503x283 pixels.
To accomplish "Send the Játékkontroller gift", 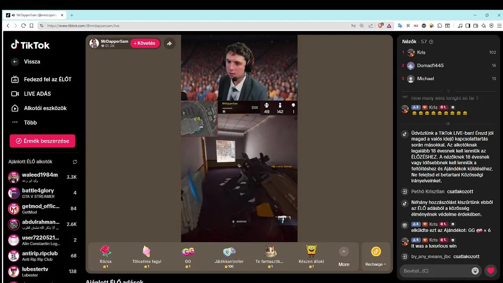I will [x=229, y=256].
